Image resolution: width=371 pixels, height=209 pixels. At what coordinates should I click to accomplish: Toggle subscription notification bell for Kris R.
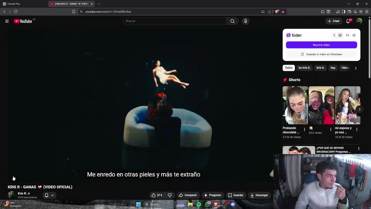(46, 195)
